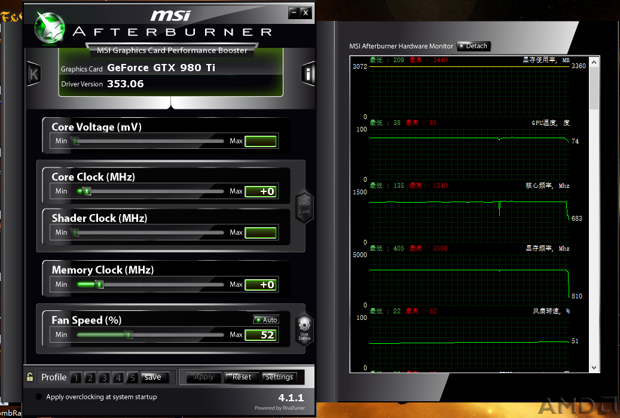
Task: Click the GPU temperature value 74
Action: pos(575,141)
